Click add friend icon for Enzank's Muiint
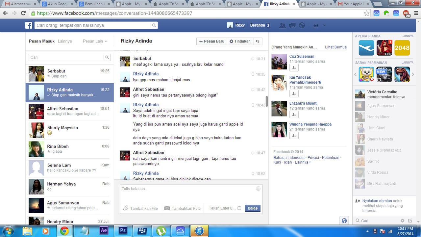 pos(294,115)
